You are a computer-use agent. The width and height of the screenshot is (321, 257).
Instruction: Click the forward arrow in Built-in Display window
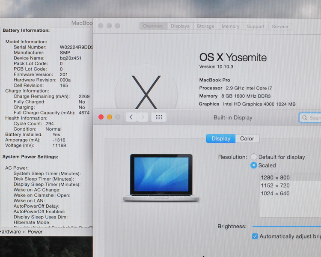[143, 117]
